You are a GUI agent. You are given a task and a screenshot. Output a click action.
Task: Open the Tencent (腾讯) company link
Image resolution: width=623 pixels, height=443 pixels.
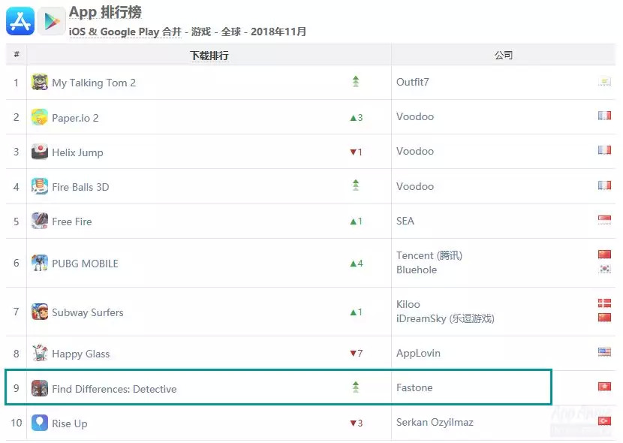coord(429,255)
